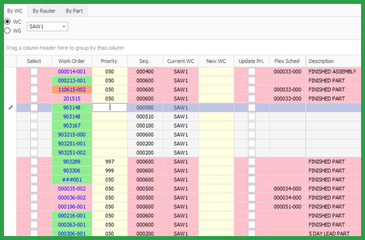This screenshot has width=365, height=240.
Task: Click Flex Sched 000033-000 on row 000014-001
Action: [x=288, y=72]
